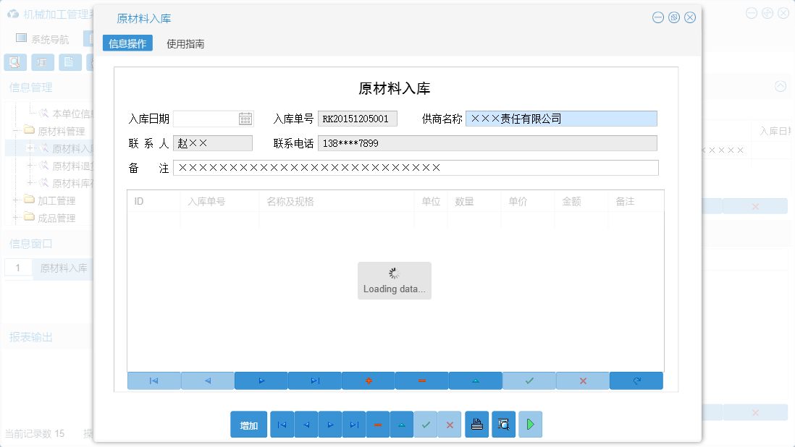The height and width of the screenshot is (447, 795).
Task: Select the print preview icon
Action: (503, 425)
